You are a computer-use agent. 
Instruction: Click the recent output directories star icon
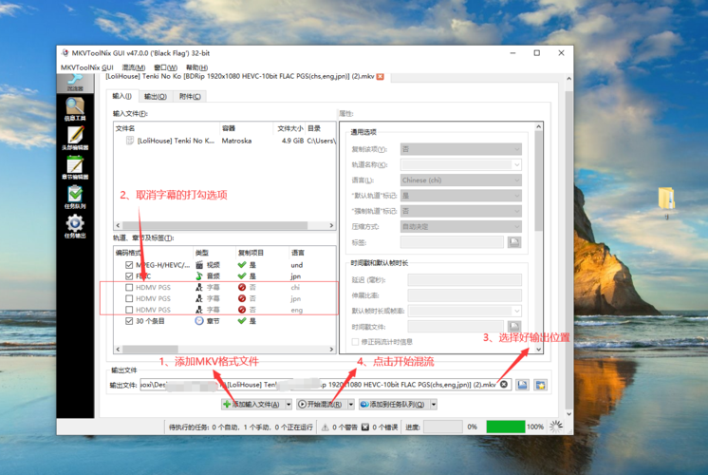540,385
